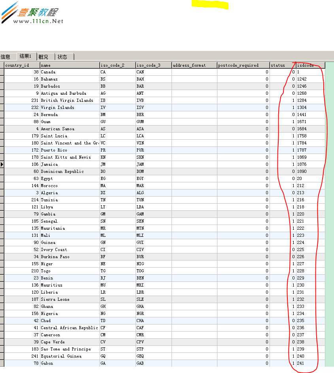Select the GHA iso_code_3 cell
Viewport: 334px width, 373px height.
click(154, 306)
